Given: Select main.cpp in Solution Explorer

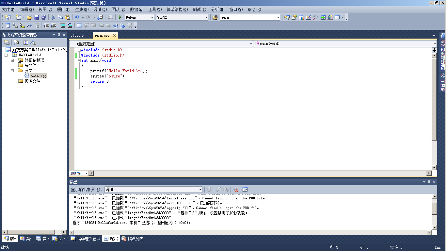Looking at the screenshot, I should coord(39,76).
